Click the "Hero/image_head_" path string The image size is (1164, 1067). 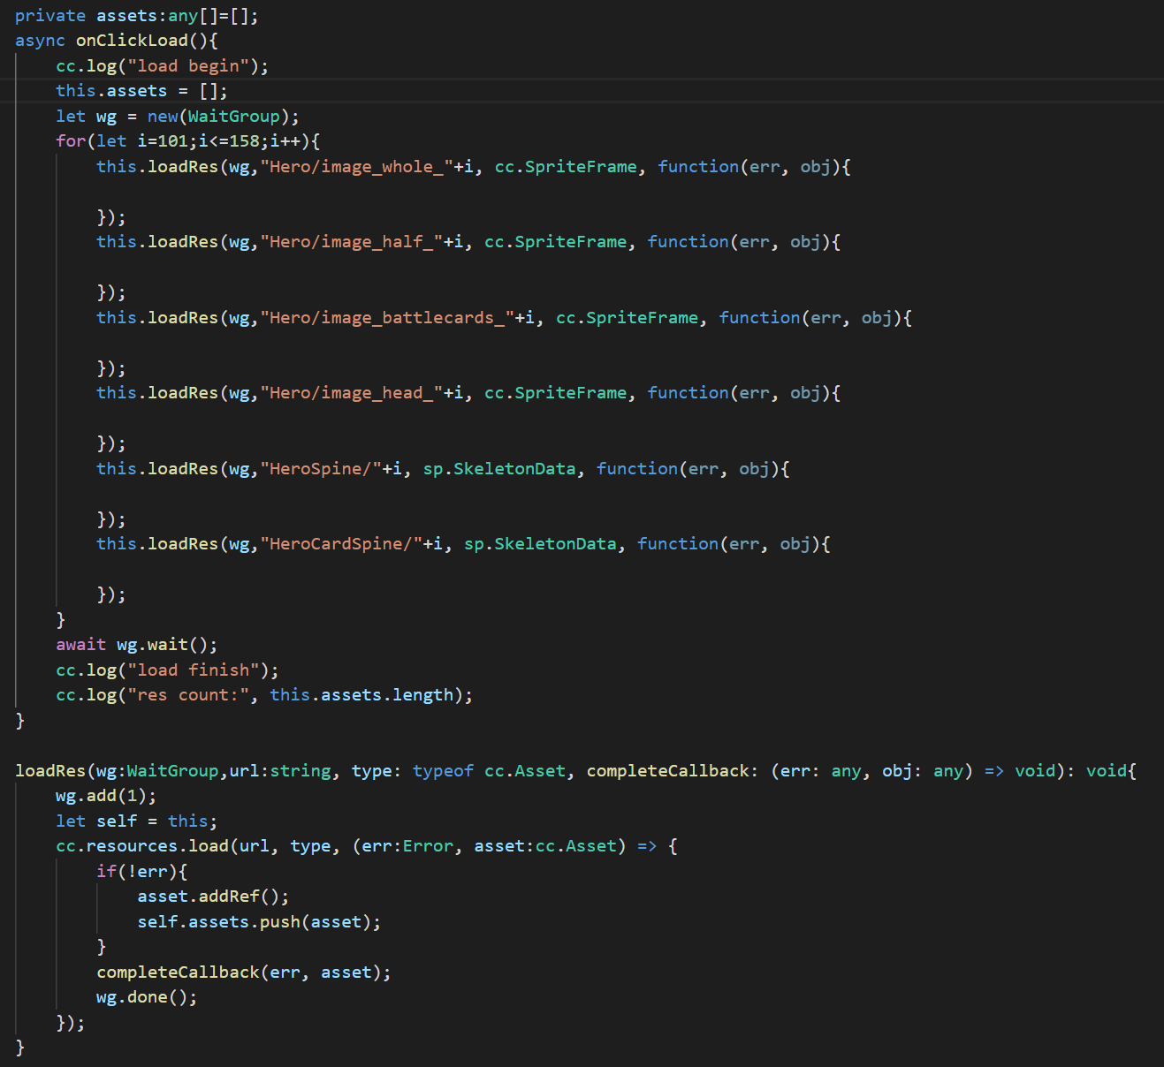pos(351,393)
